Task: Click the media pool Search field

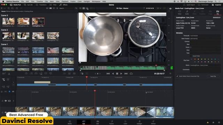Action: click(66, 8)
